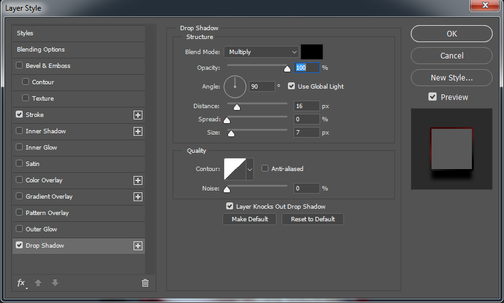
Task: Click the Reset to Default button
Action: pos(312,219)
